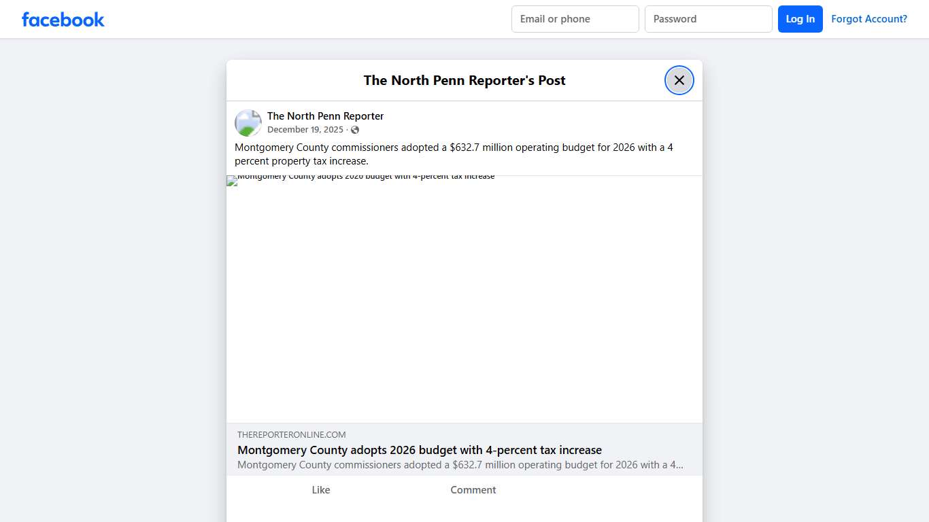
Task: Click the truncated article description snippet
Action: pos(460,465)
